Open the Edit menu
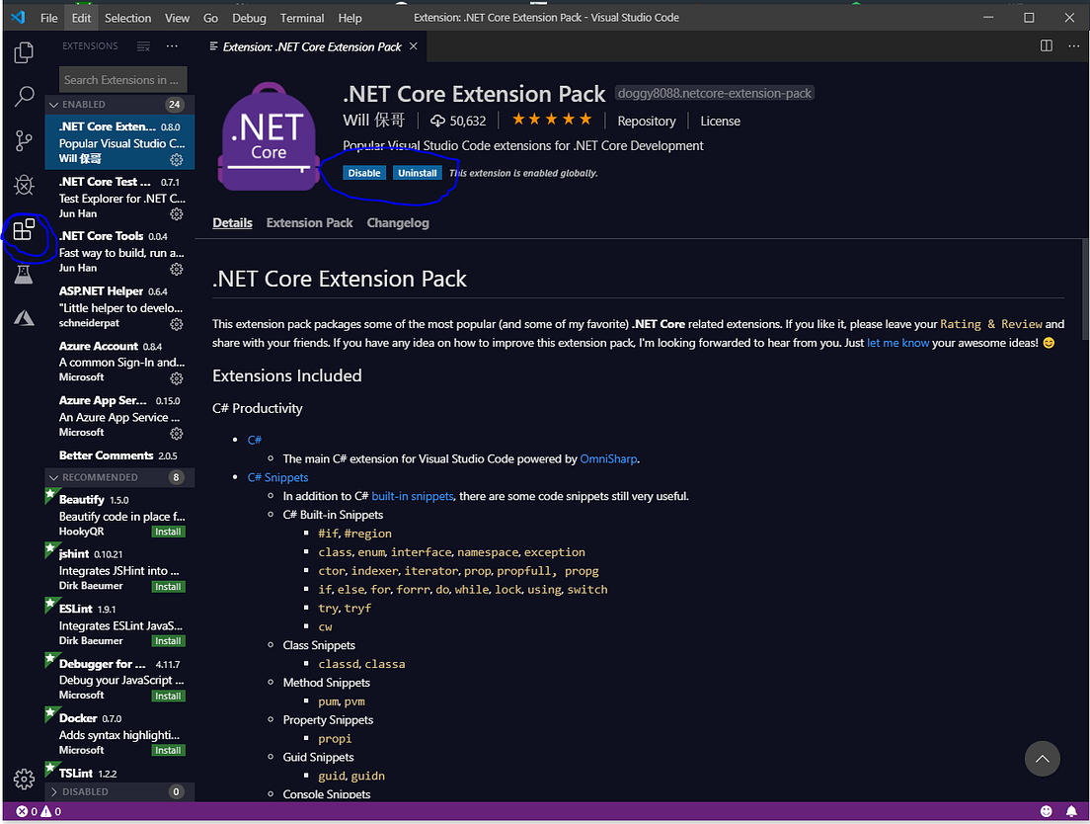 click(81, 17)
